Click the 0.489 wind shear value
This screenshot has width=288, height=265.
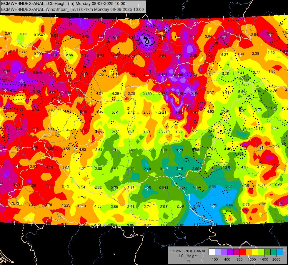147,94
